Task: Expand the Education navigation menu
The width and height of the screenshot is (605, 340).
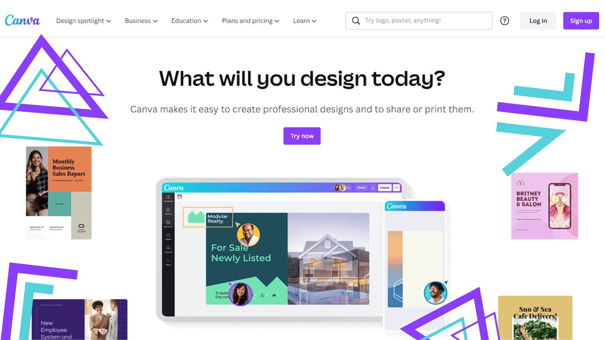Action: point(189,20)
